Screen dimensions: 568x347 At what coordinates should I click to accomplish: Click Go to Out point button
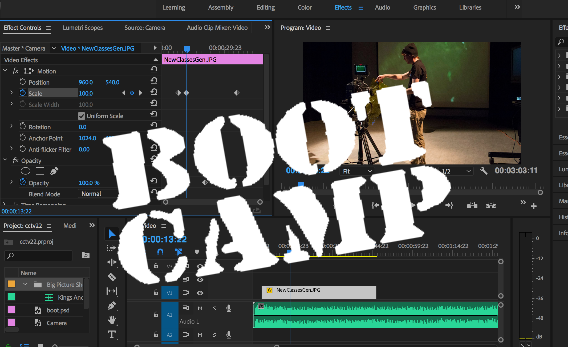449,205
